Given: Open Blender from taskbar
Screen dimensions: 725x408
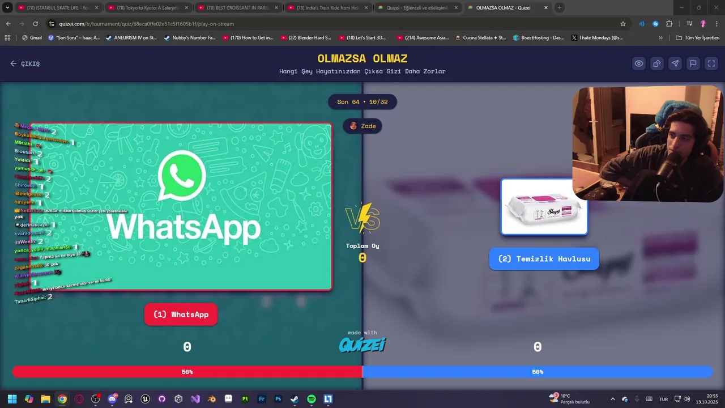Looking at the screenshot, I should pos(212,399).
